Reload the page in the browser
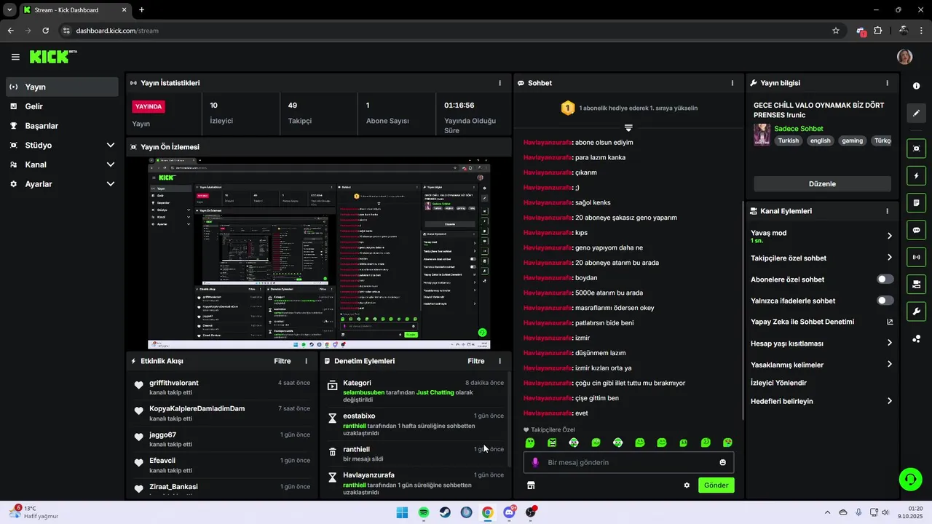Image resolution: width=932 pixels, height=524 pixels. pyautogui.click(x=45, y=31)
